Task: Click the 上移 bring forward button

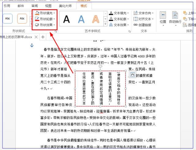Action: click(x=189, y=13)
